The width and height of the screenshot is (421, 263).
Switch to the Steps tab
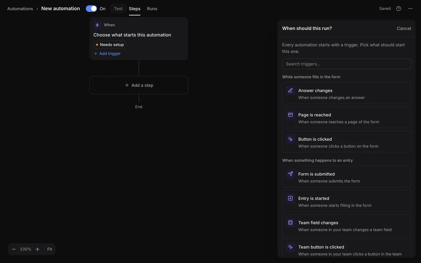[135, 9]
